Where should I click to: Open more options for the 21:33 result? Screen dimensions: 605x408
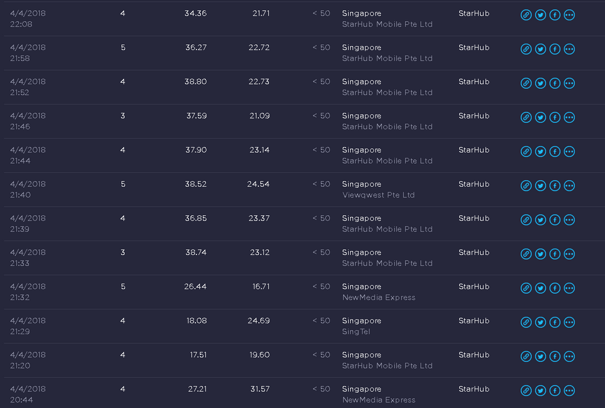click(x=569, y=254)
